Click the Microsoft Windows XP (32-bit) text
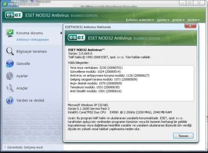Viewport: 208px width, 153px height. coord(88,105)
